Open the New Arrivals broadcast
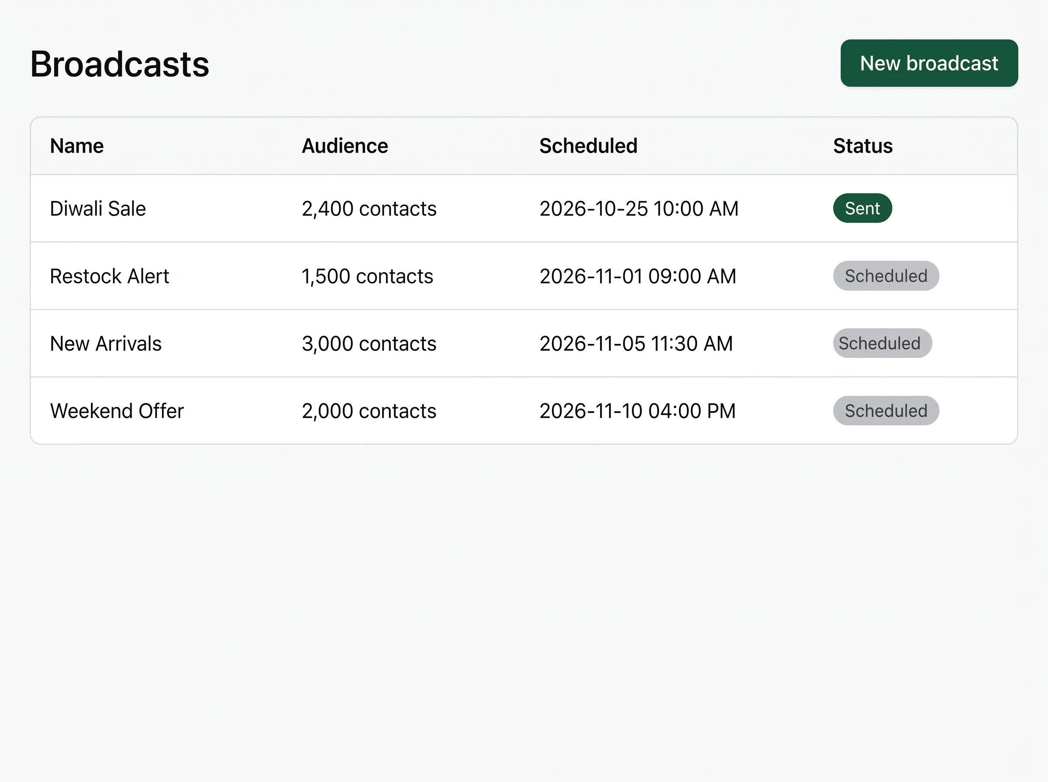Image resolution: width=1048 pixels, height=782 pixels. (106, 344)
